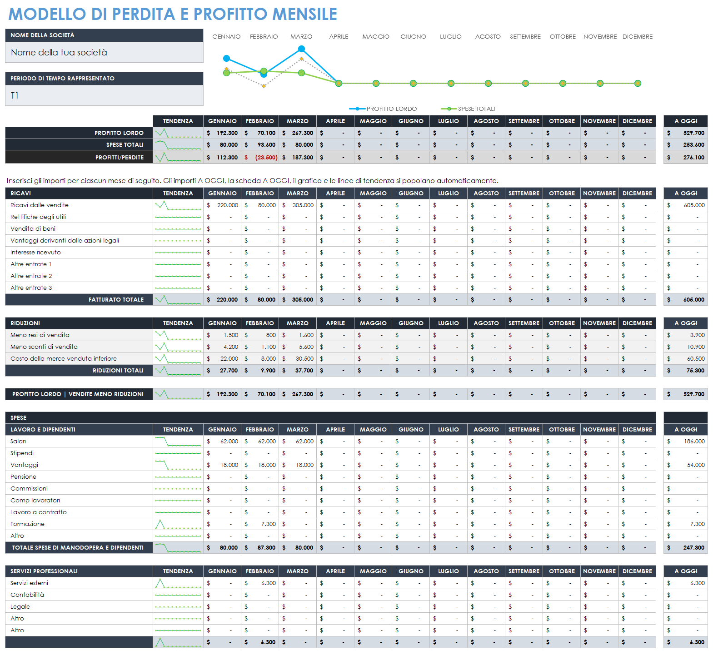Image resolution: width=713 pixels, height=655 pixels.
Task: Select Ricavi dalle vendite Gennaio value '220.000'
Action: tap(222, 205)
